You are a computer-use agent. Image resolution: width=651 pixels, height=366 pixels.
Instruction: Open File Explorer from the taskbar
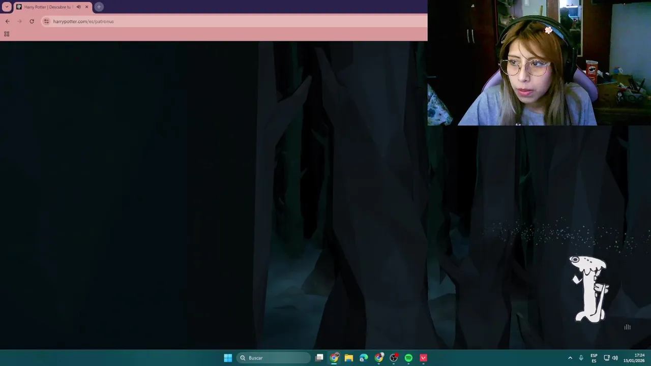[x=349, y=358]
